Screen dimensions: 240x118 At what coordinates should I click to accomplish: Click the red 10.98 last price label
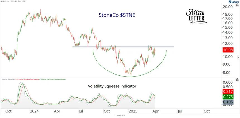228,50
